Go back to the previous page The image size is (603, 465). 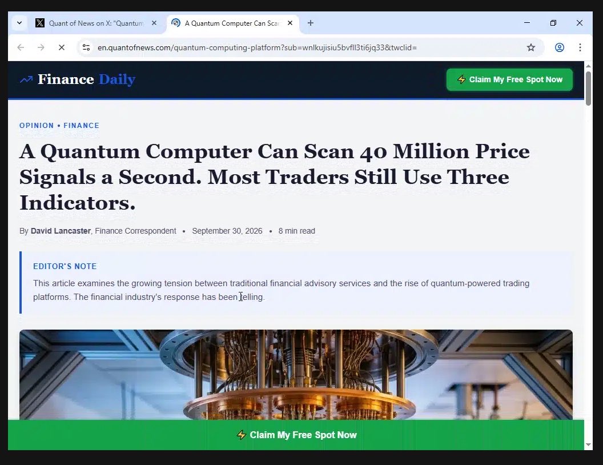21,47
